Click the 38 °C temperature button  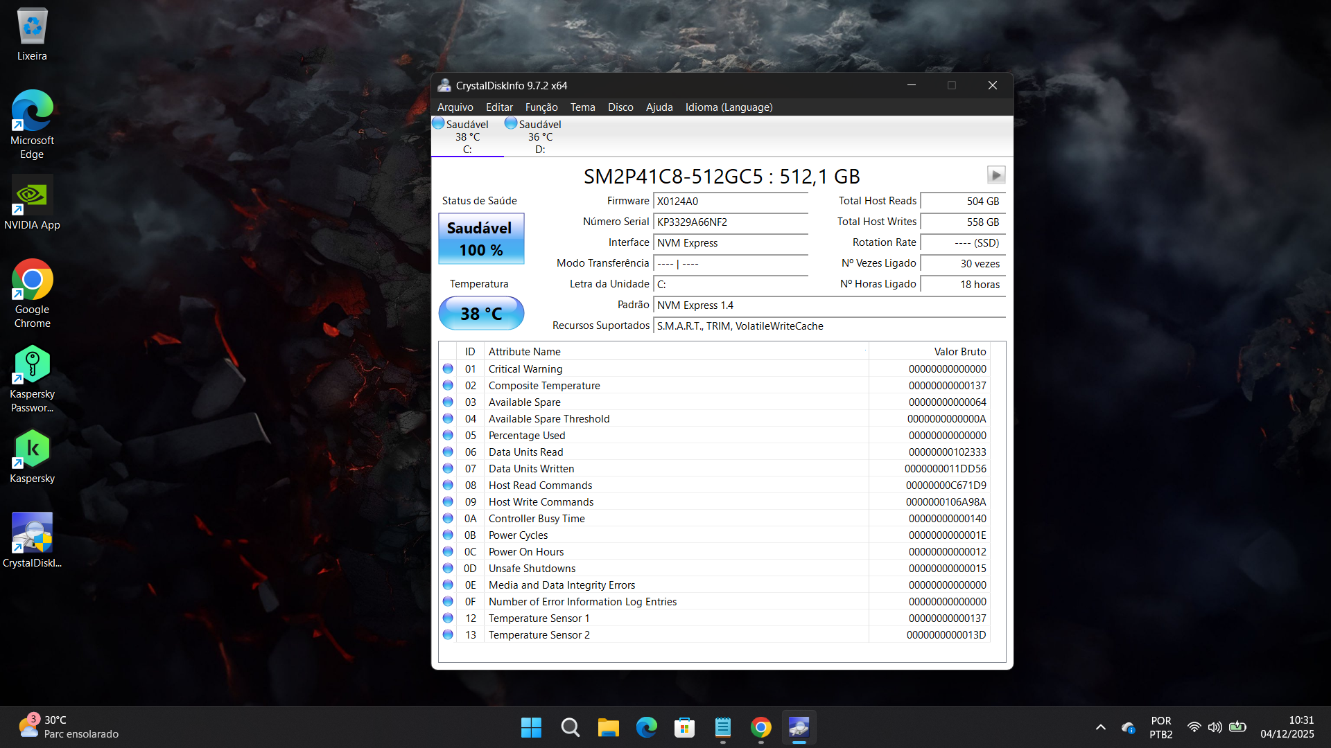[x=481, y=314]
